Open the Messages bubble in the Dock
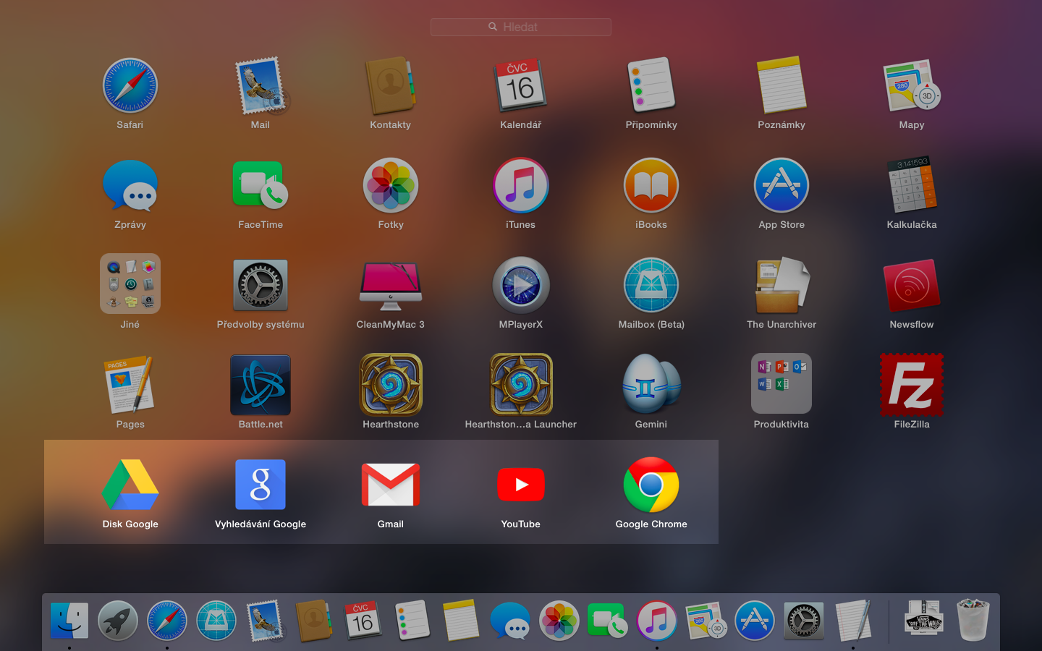The image size is (1042, 651). 510,621
